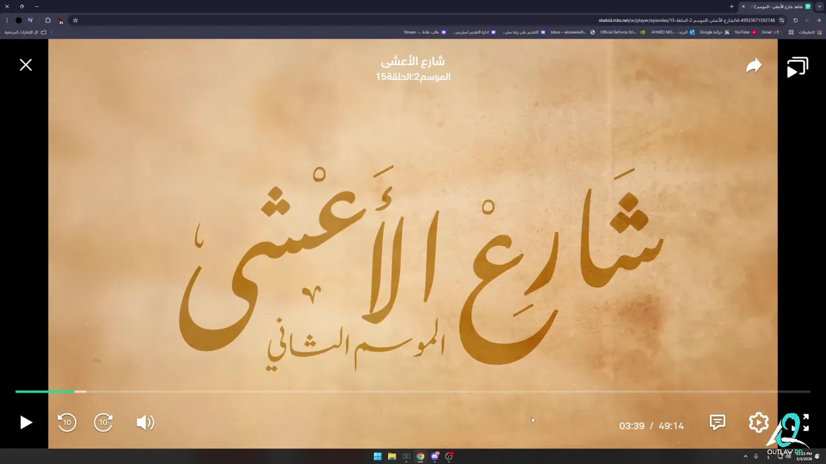Image resolution: width=826 pixels, height=464 pixels.
Task: Show hidden system tray icons
Action: [745, 456]
